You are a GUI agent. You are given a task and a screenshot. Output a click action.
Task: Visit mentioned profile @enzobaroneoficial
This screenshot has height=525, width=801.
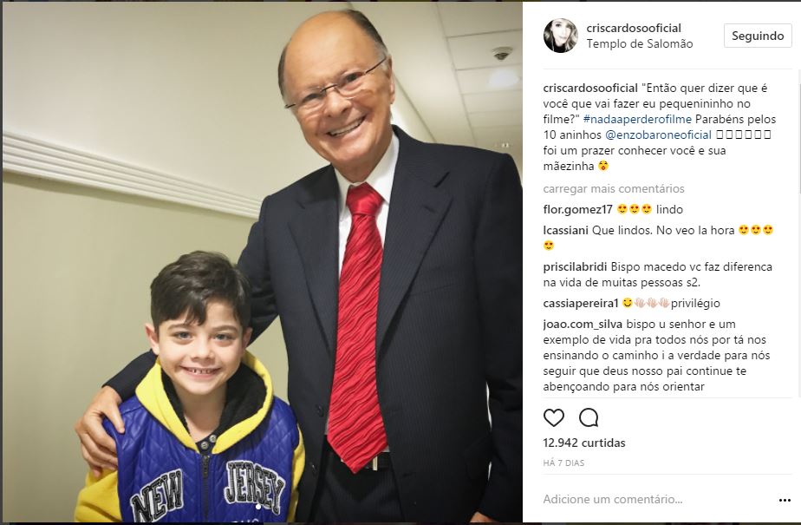click(x=658, y=135)
